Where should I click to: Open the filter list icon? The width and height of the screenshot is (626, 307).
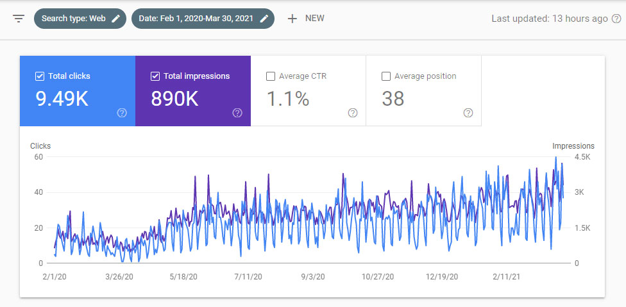[x=19, y=19]
